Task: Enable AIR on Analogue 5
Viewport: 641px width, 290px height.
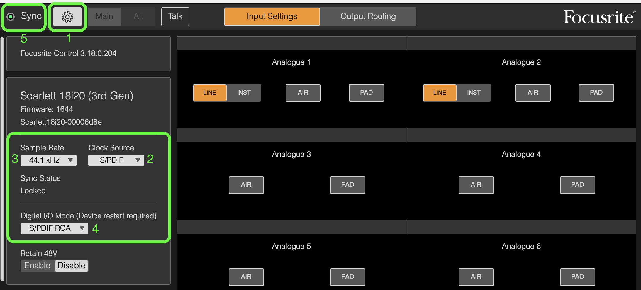Action: pos(246,277)
